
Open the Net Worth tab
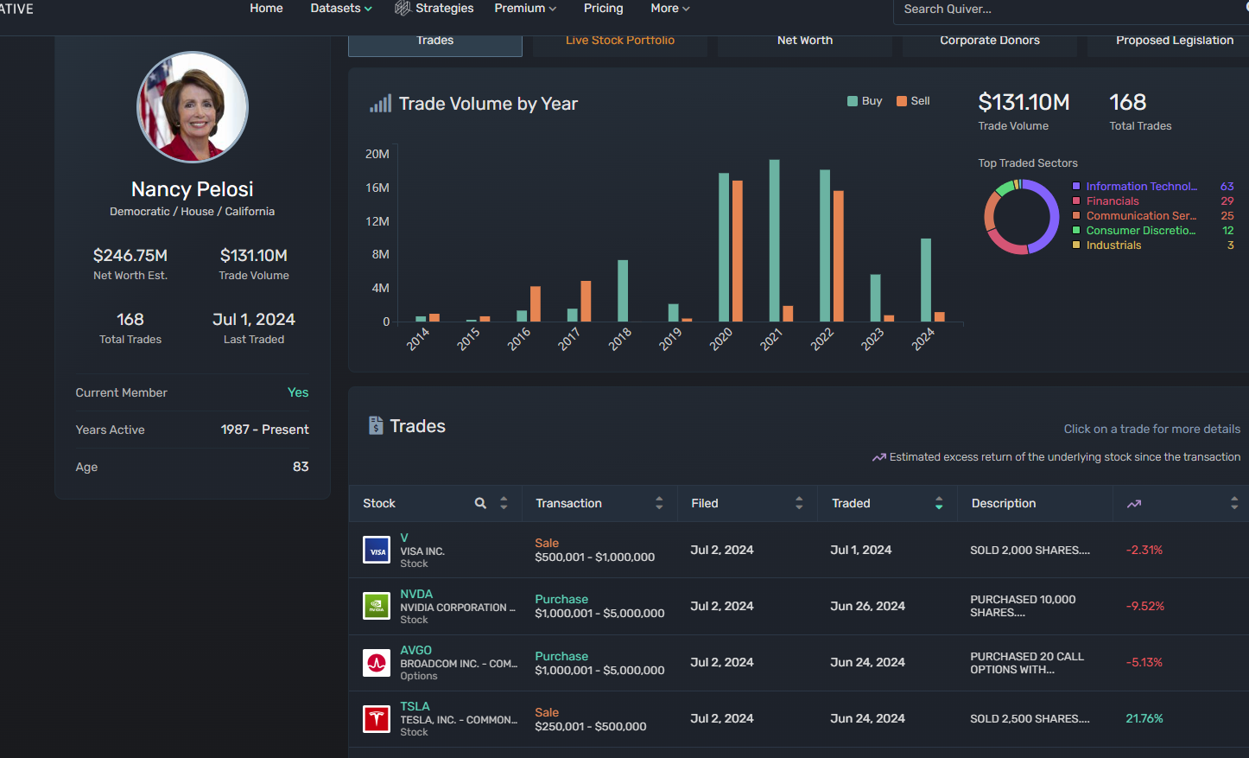(805, 43)
